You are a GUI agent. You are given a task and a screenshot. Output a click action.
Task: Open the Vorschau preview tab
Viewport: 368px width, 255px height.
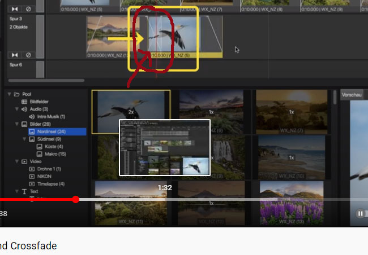pos(352,95)
